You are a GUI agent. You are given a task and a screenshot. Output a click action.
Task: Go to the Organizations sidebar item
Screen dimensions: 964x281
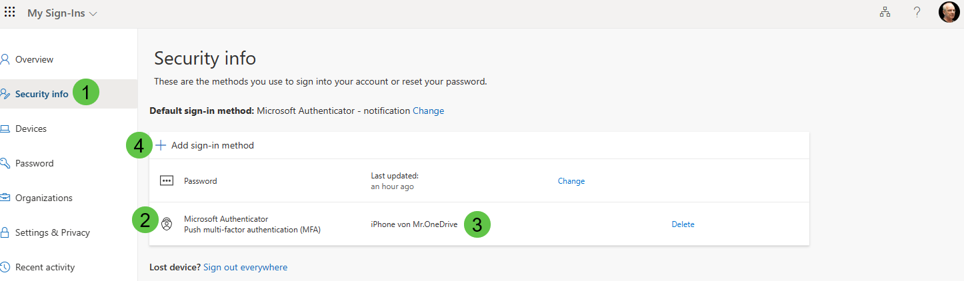[44, 198]
